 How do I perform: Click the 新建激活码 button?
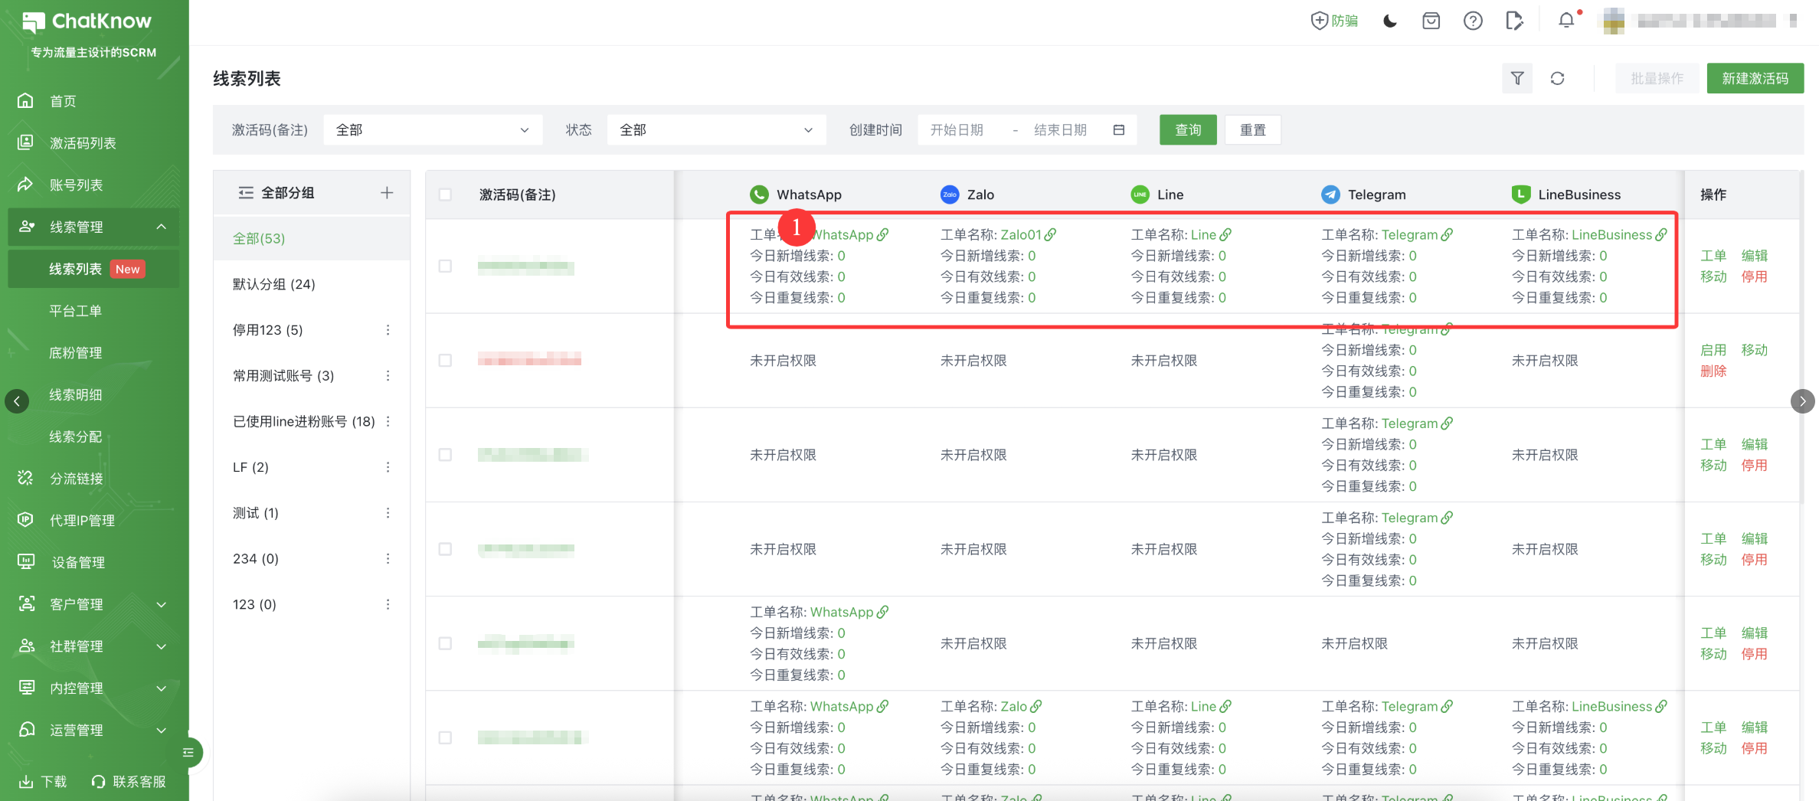(x=1755, y=78)
